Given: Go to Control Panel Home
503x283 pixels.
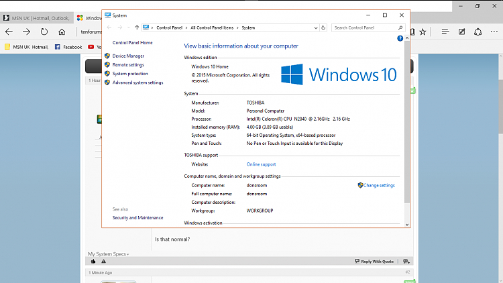Looking at the screenshot, I should coord(132,43).
